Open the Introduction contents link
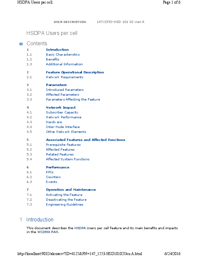Image resolution: width=198 pixels, height=256 pixels. pyautogui.click(x=57, y=50)
